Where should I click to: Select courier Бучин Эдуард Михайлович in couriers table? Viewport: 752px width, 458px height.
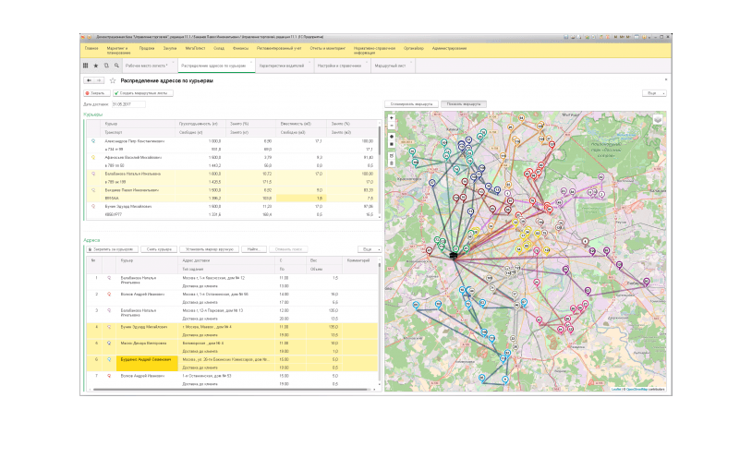(x=232, y=211)
